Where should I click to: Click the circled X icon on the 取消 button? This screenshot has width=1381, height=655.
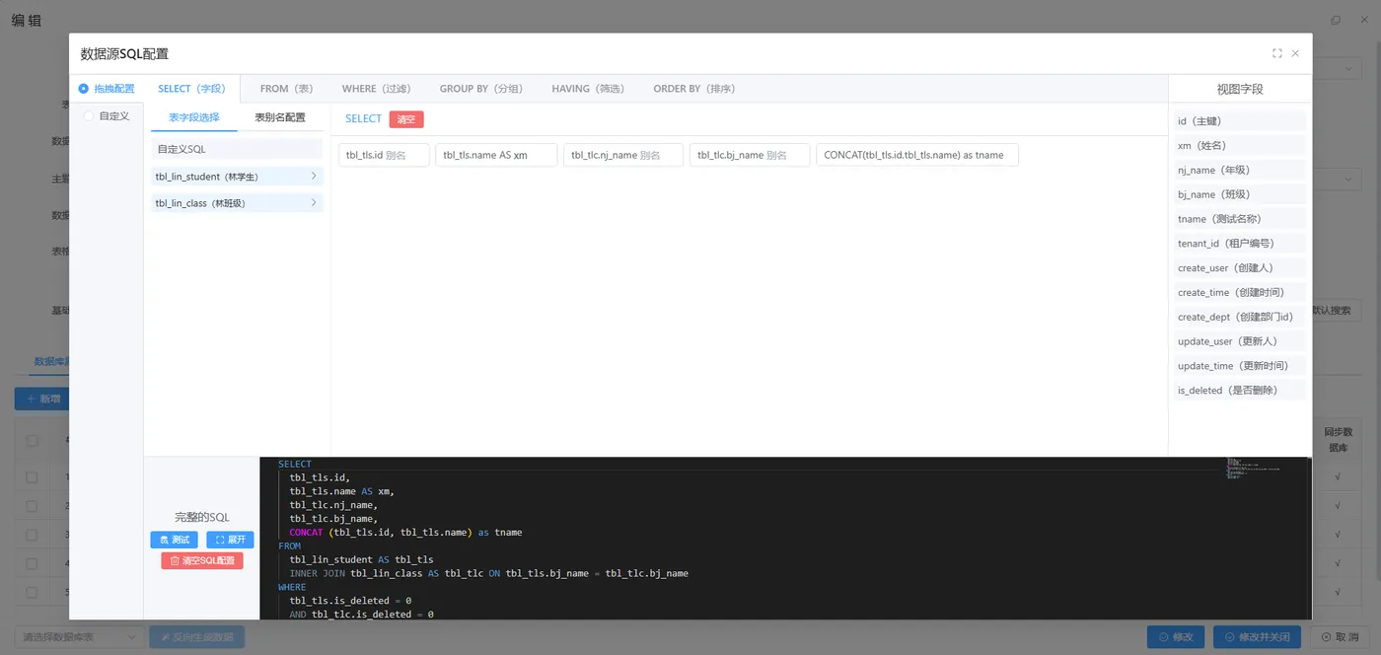click(1328, 636)
